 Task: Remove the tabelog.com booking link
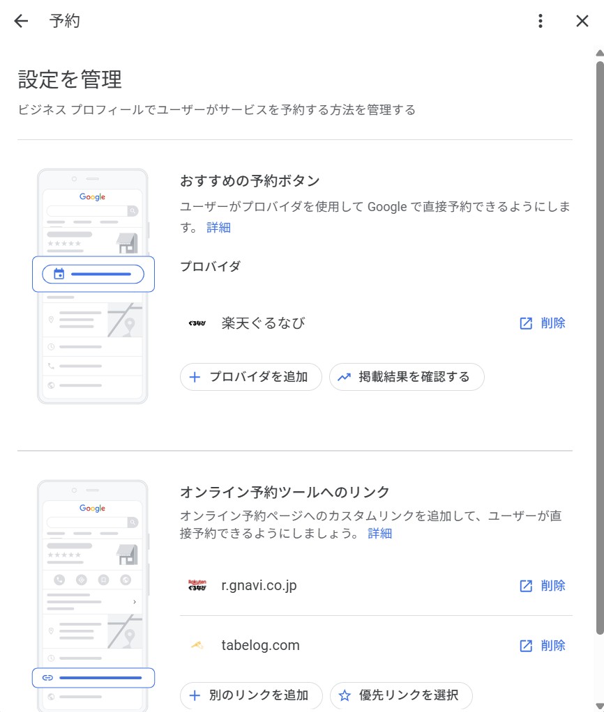click(x=553, y=646)
